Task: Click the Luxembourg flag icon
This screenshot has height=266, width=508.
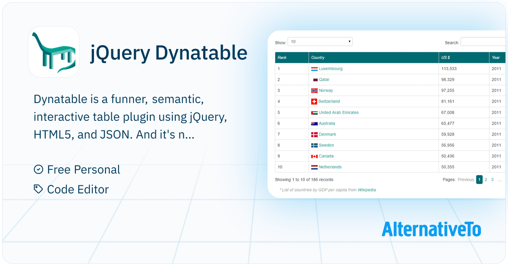Action: point(315,69)
